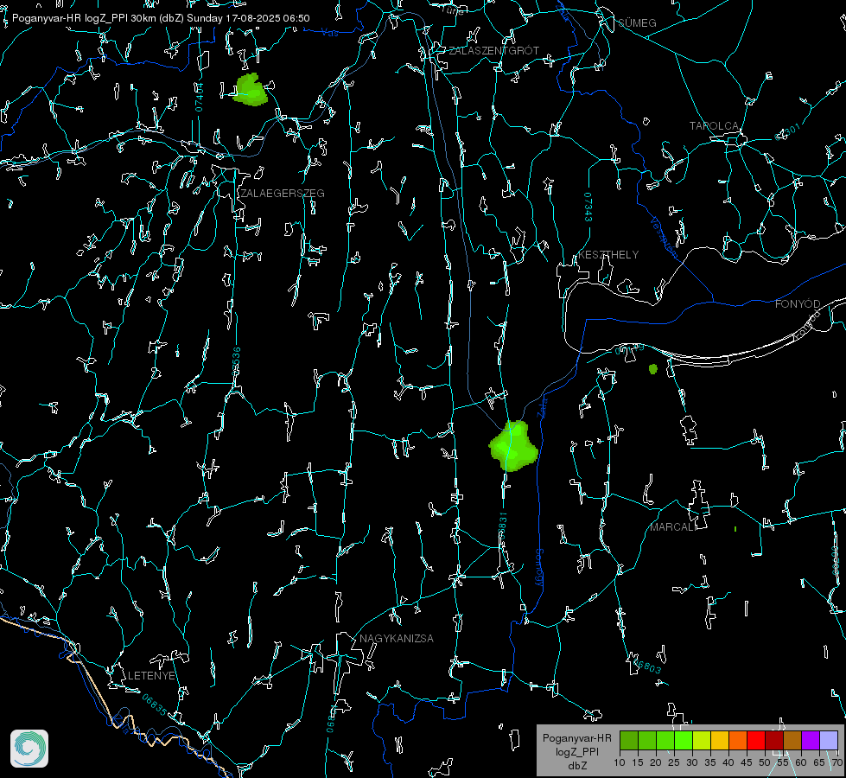Click the legend scale value 50
The image size is (846, 778).
pyautogui.click(x=765, y=763)
